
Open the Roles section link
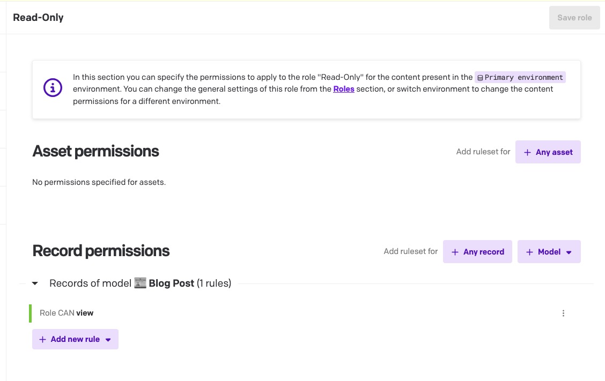(343, 89)
